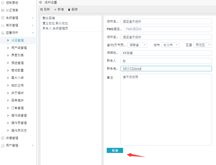Click the 场所设置 gear icon in header
Screen dimensions: 216x165
[x=40, y=2]
